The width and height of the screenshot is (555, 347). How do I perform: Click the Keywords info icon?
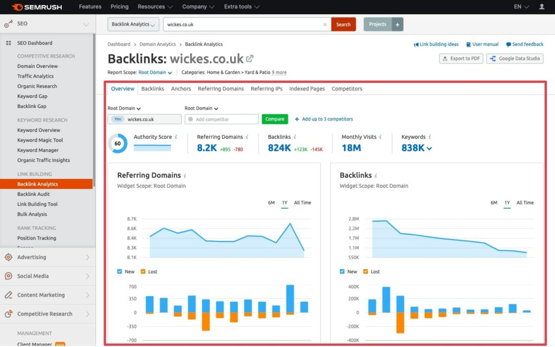tap(429, 137)
